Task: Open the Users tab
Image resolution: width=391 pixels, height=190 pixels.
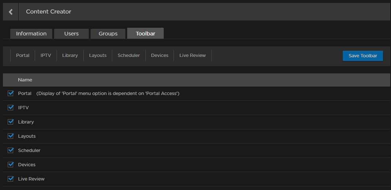Action: tap(71, 34)
